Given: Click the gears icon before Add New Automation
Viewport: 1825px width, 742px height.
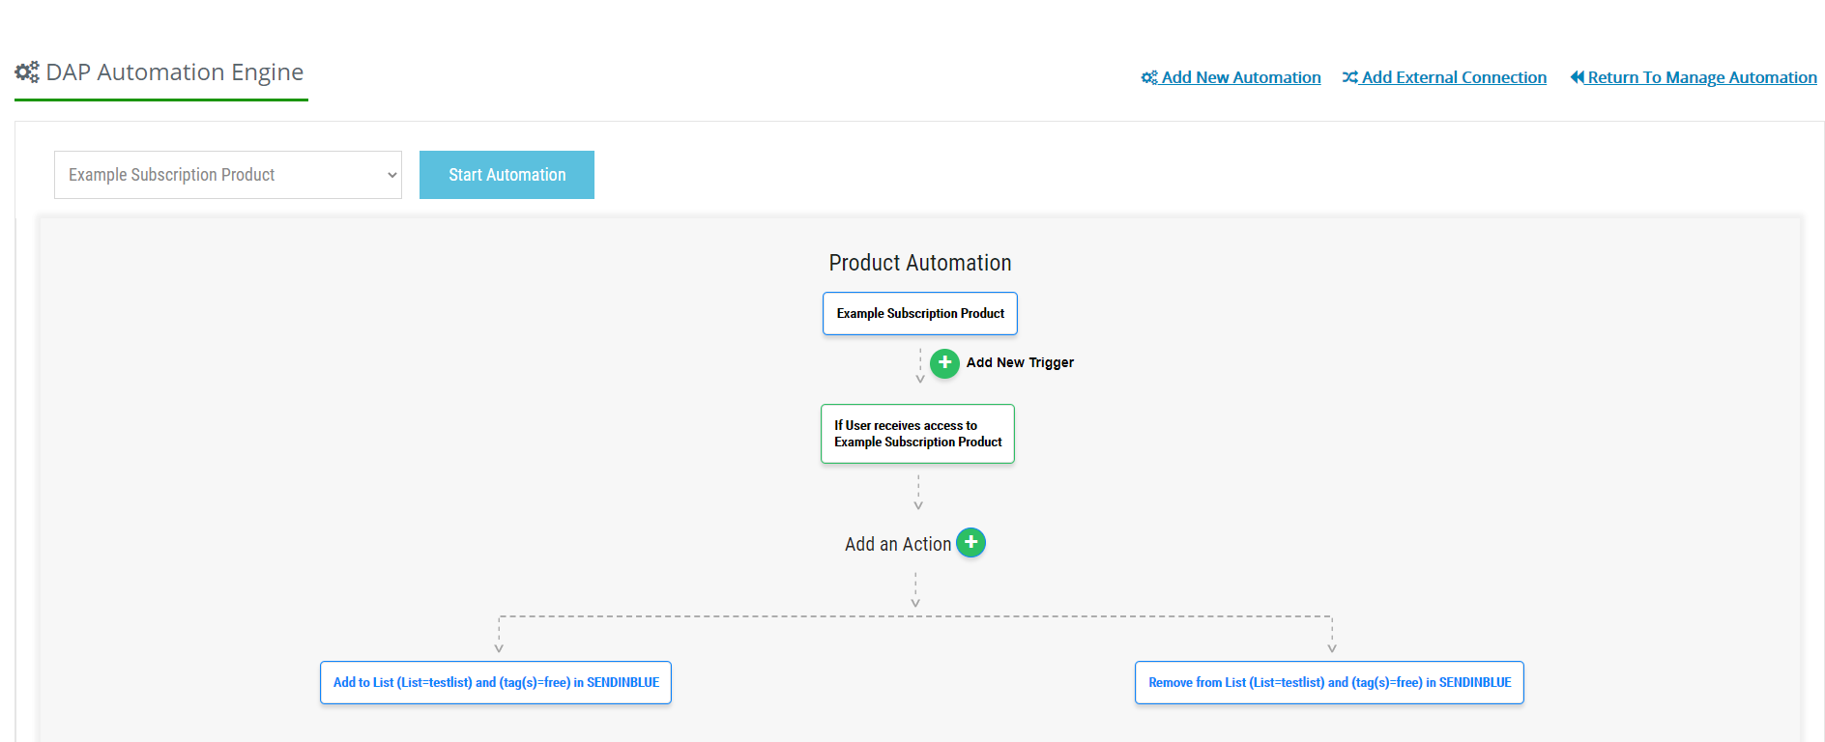Looking at the screenshot, I should (1149, 77).
